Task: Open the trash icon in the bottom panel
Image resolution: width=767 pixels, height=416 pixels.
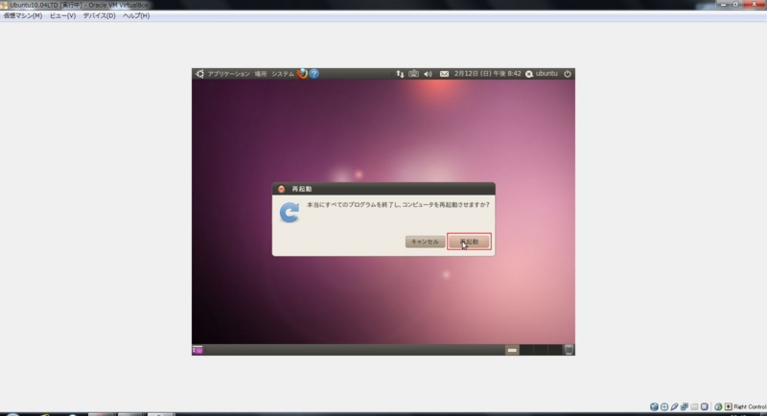Action: click(569, 350)
